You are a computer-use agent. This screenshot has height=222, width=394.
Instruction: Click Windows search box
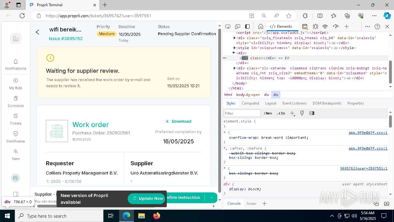click(x=59, y=216)
